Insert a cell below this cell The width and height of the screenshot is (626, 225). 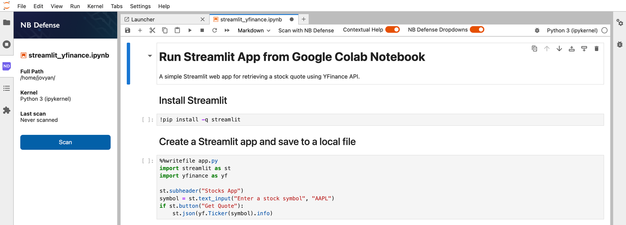[584, 49]
